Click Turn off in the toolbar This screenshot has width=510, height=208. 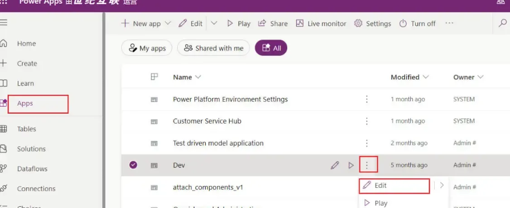point(417,23)
